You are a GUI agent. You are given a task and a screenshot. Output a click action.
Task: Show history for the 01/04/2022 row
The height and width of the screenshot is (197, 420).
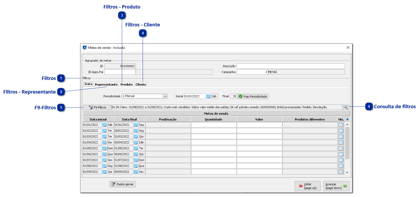(x=341, y=142)
